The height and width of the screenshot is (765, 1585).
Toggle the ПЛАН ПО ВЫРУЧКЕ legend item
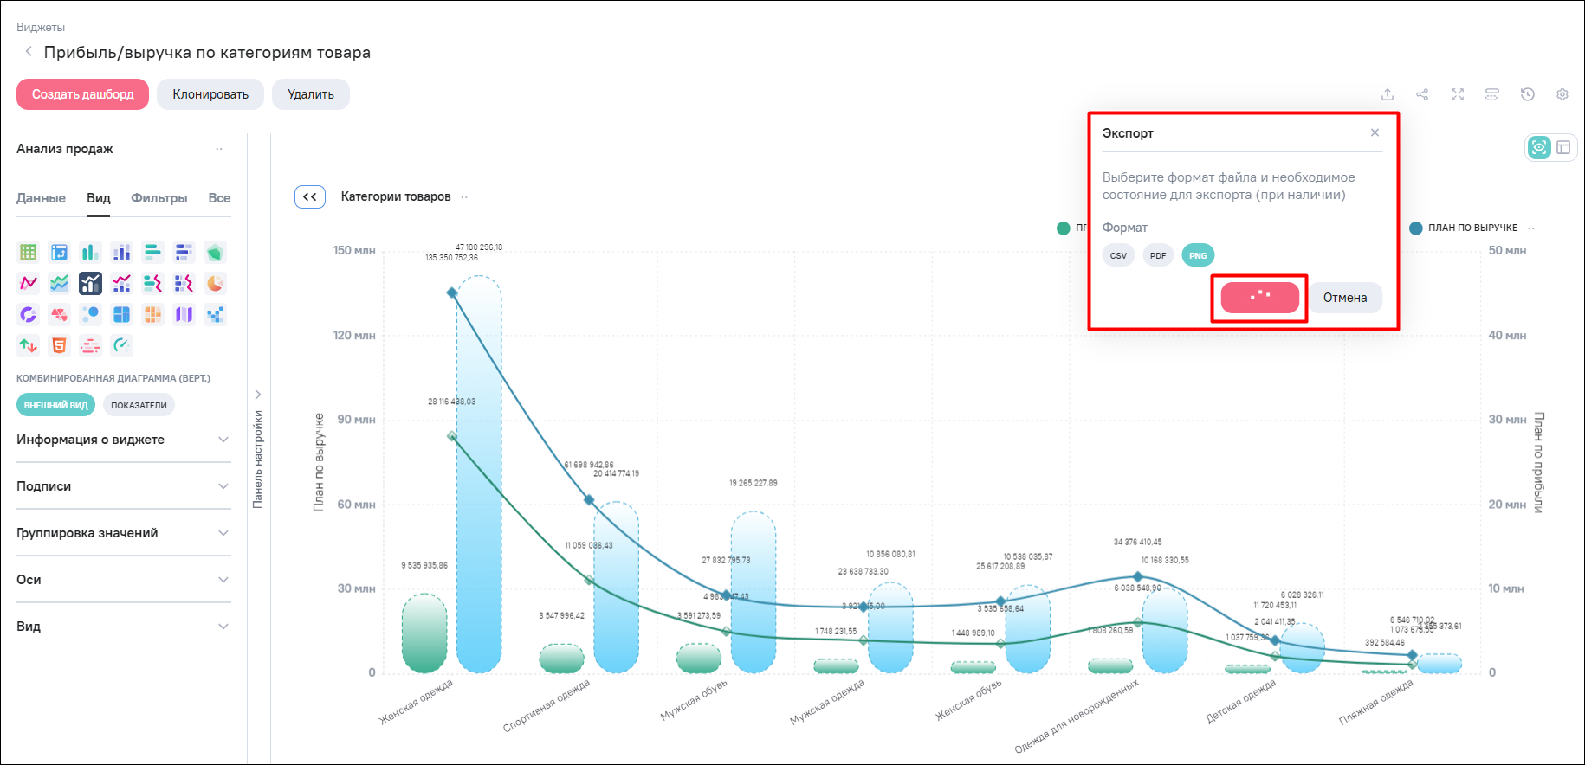tap(1463, 228)
